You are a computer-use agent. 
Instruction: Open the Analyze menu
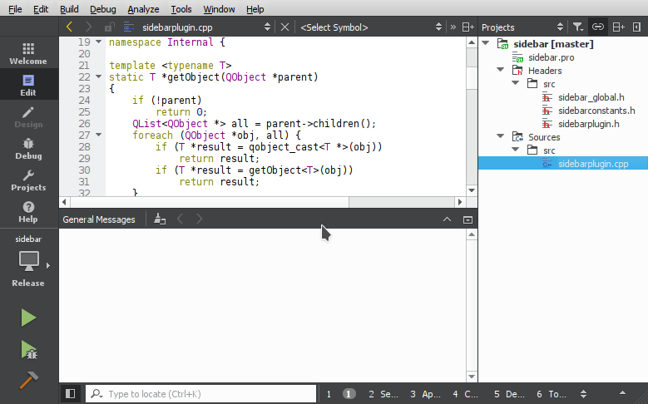pyautogui.click(x=143, y=9)
